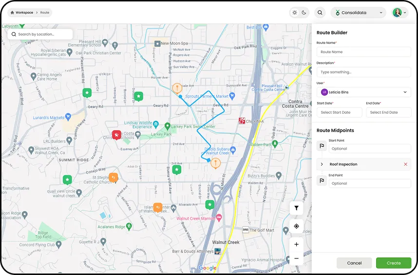The height and width of the screenshot is (275, 418).
Task: Click the orange pin near Sprouts Farmers Market
Action: pyautogui.click(x=177, y=88)
